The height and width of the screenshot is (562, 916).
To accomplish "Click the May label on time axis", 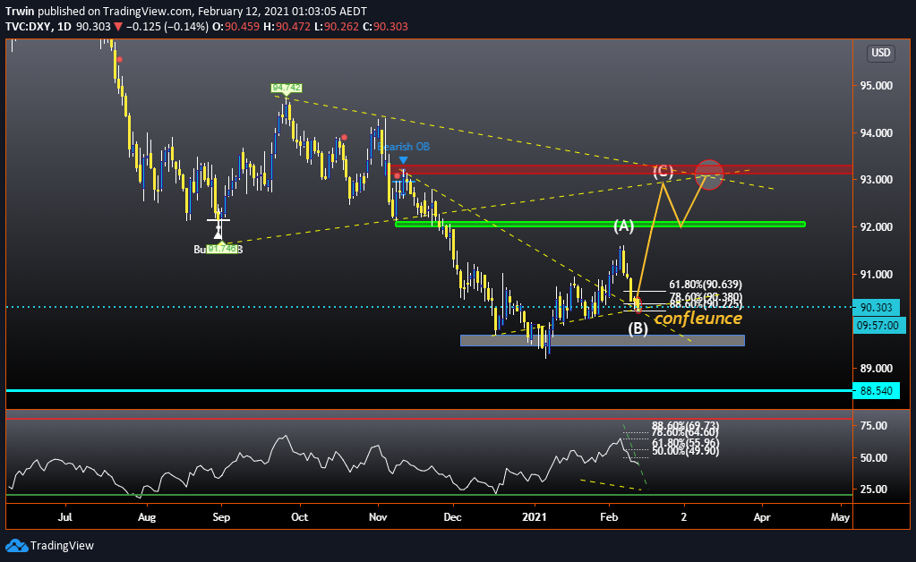I will point(840,517).
